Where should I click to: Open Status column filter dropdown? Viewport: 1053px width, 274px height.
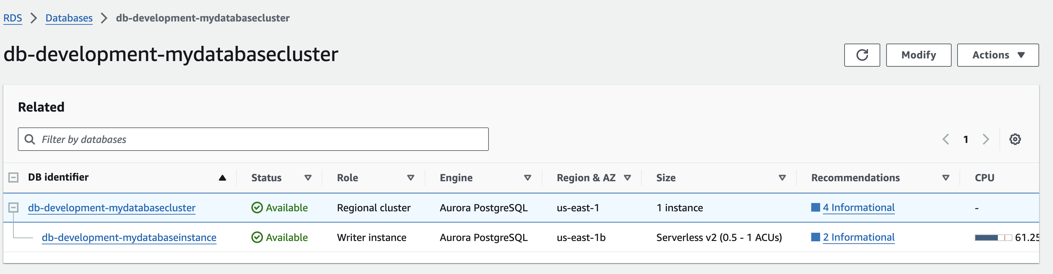pos(308,178)
